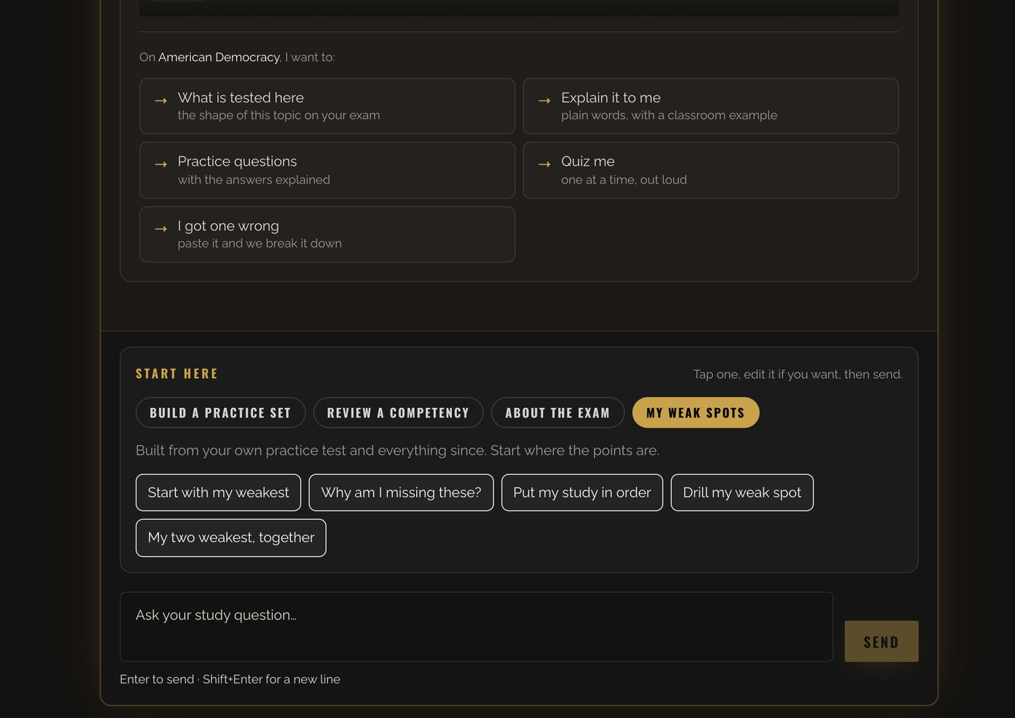Click the arrow icon beside "Practice questions"
The image size is (1015, 718).
(161, 164)
